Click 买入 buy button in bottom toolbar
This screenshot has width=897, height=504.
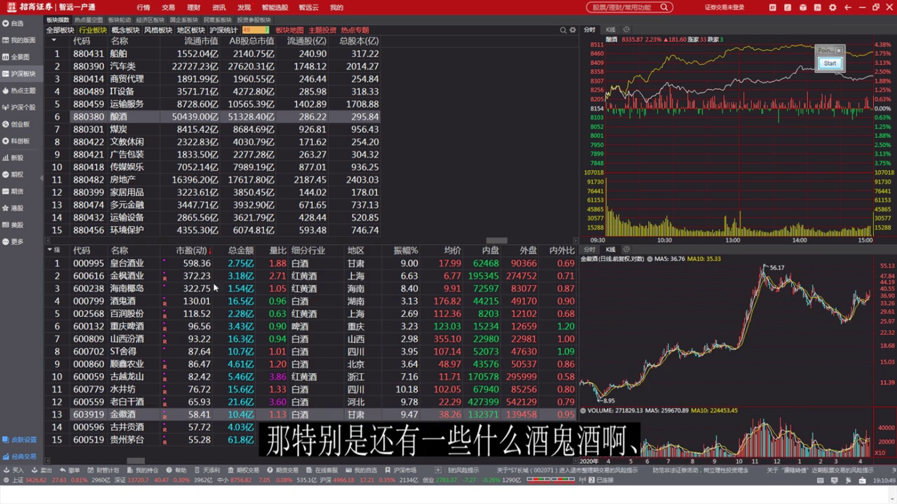pyautogui.click(x=14, y=470)
